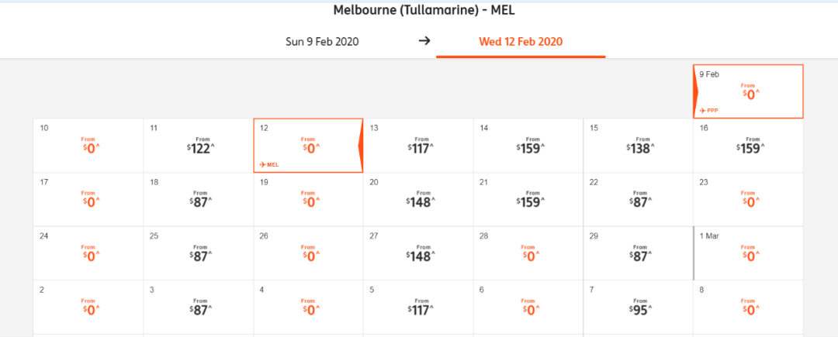Choose 11 Feb with $122 fare
This screenshot has height=337, width=838.
[199, 146]
